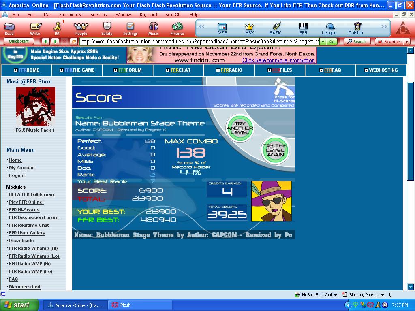Viewport: 415px width, 311px height.
Task: Open the Community menu
Action: tap(71, 15)
